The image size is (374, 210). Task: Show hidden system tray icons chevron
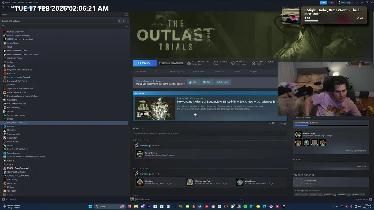(x=332, y=206)
